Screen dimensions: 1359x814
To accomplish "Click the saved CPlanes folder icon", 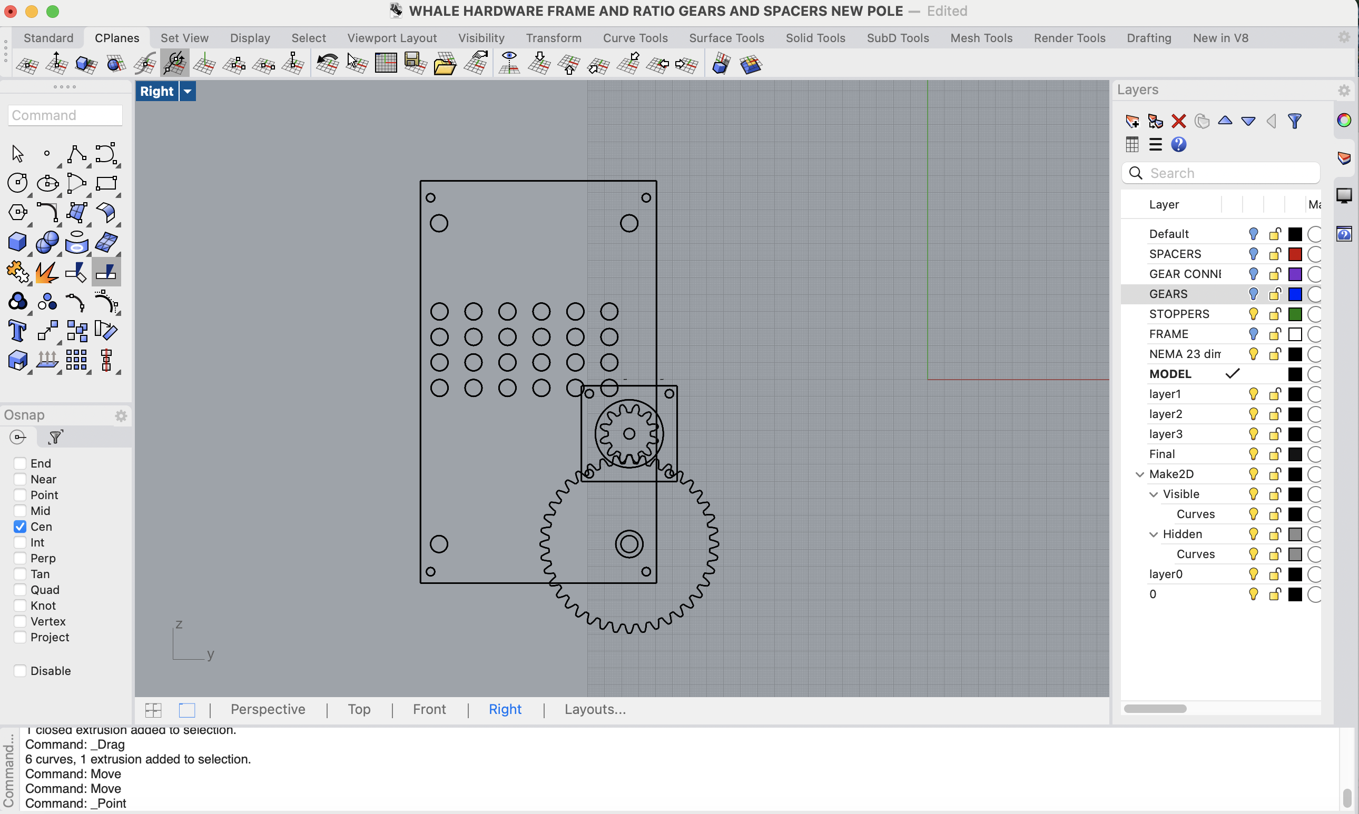I will tap(445, 64).
